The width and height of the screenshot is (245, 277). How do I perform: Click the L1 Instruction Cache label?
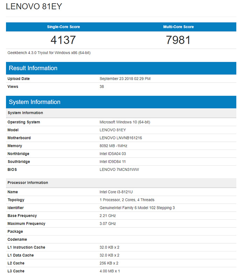tap(26, 247)
